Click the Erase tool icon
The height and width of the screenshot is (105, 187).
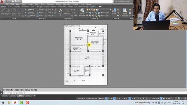[x=56, y=10]
